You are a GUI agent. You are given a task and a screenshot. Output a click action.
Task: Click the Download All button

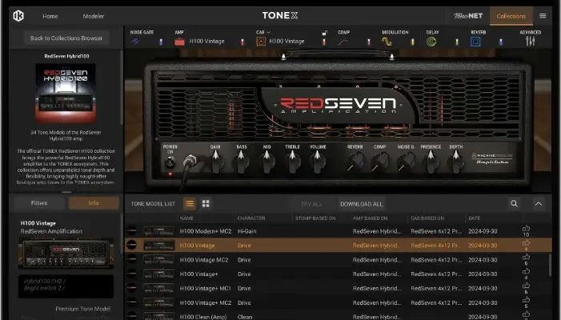(x=361, y=204)
